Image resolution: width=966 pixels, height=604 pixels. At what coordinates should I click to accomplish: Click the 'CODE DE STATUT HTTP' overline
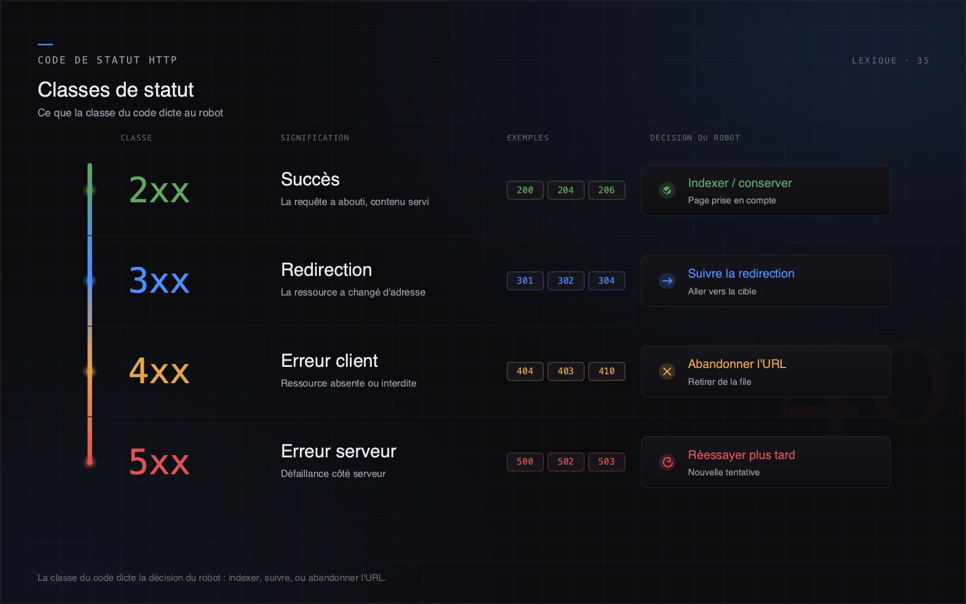point(107,60)
